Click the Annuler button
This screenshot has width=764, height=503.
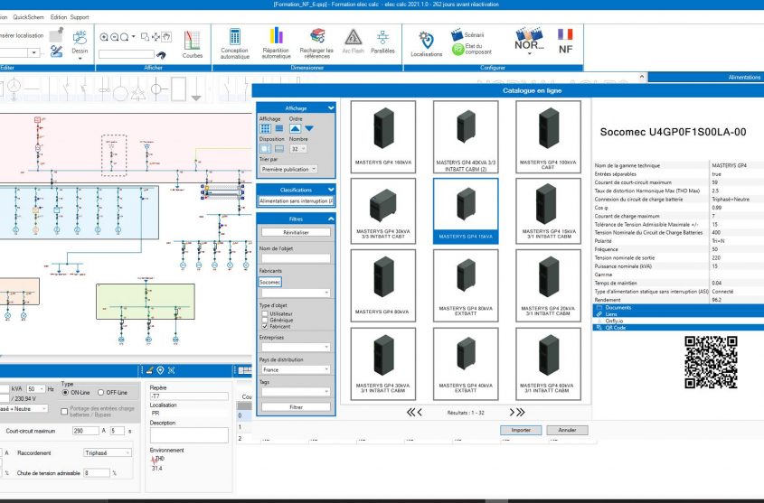[567, 430]
